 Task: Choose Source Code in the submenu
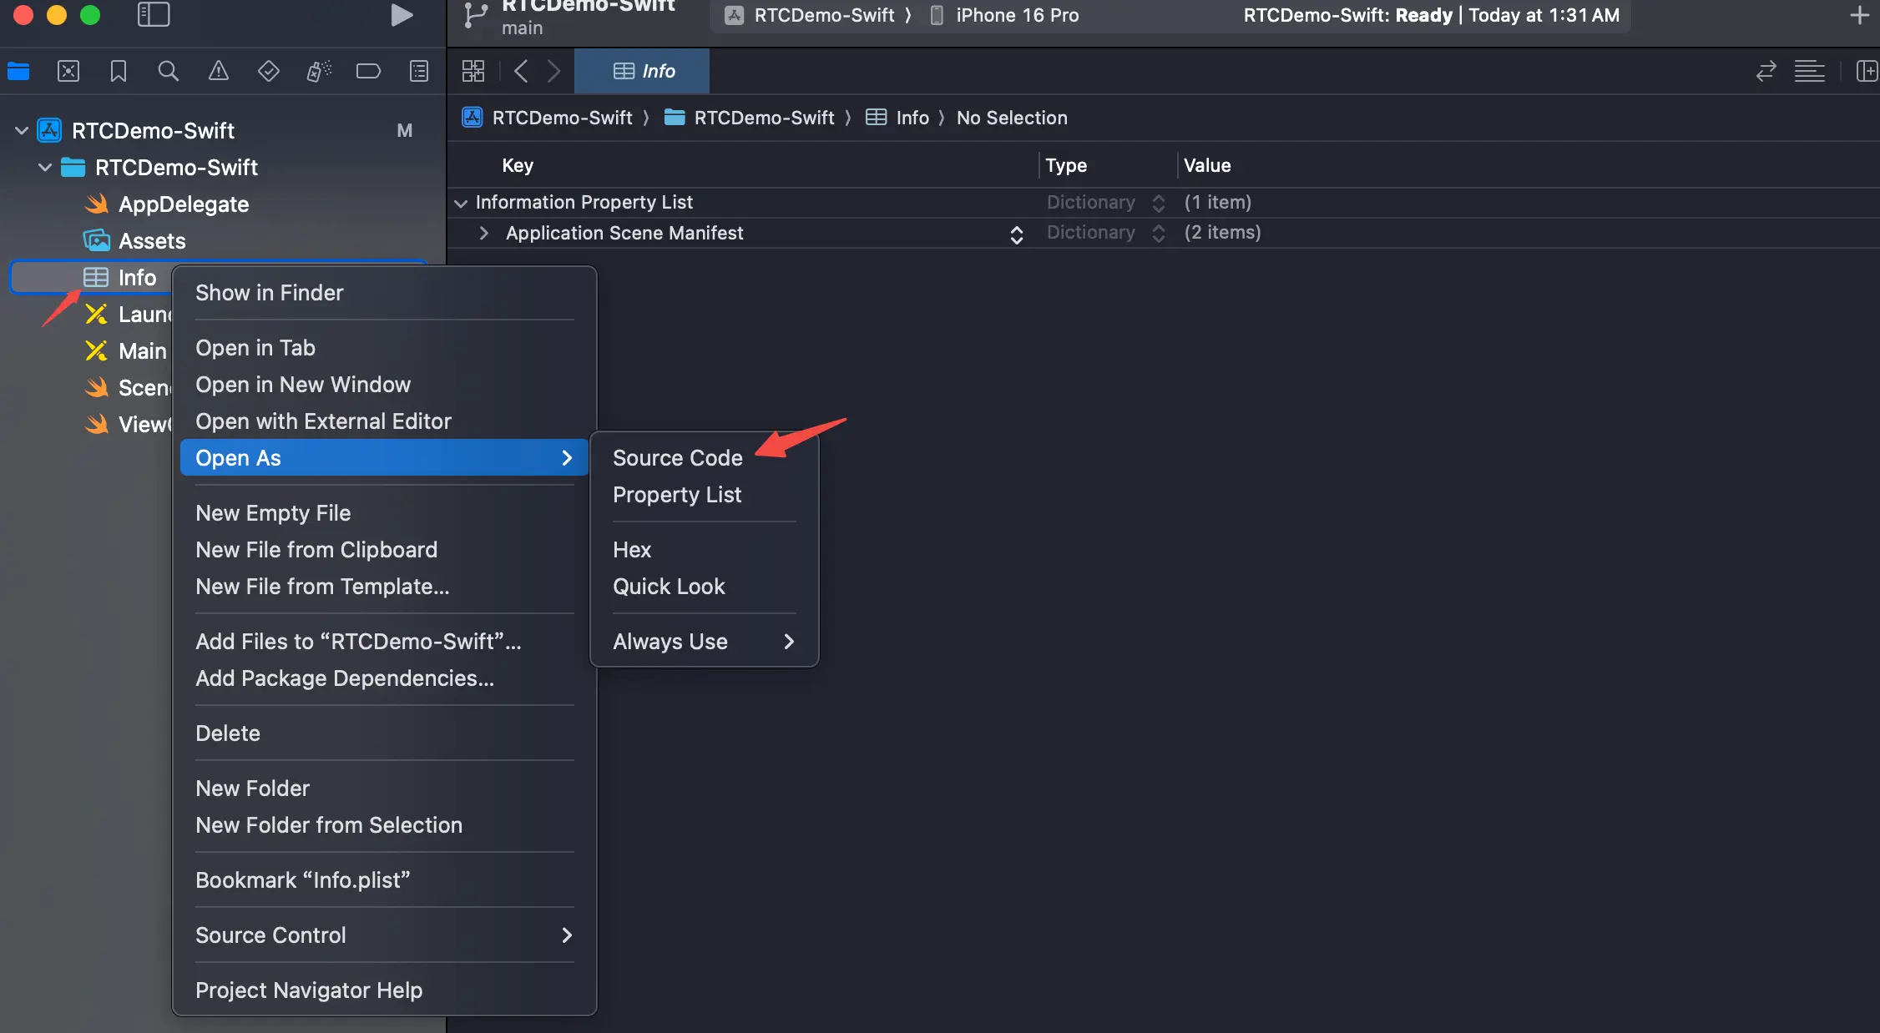tap(704, 458)
